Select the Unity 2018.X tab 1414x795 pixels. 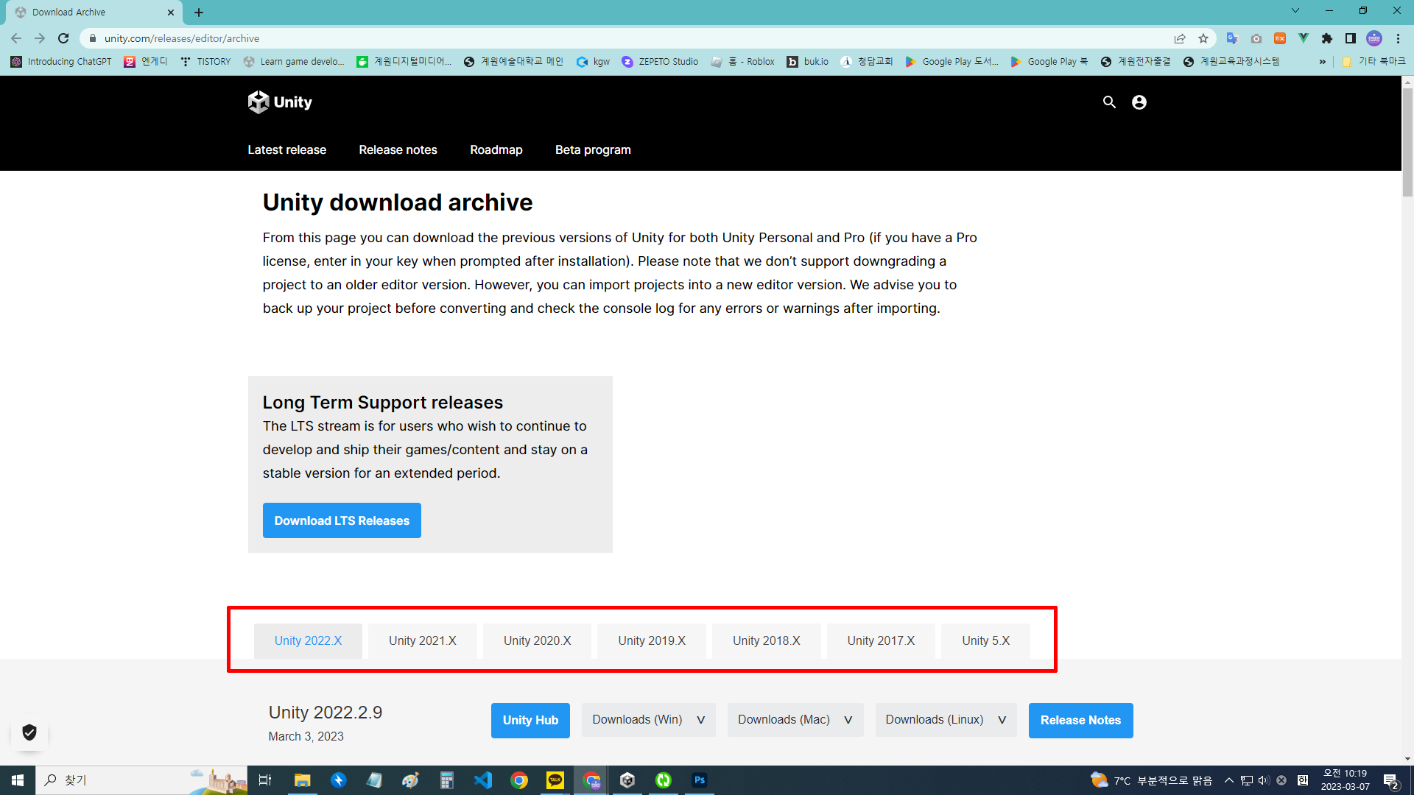tap(767, 640)
